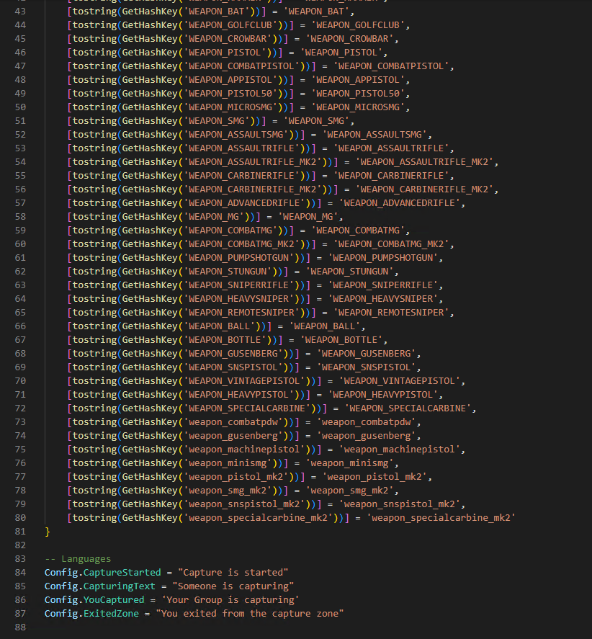592x639 pixels.
Task: Click the GetHashKey argument 'WEAPON_SNSPISTOL' on line 69
Action: coord(233,367)
